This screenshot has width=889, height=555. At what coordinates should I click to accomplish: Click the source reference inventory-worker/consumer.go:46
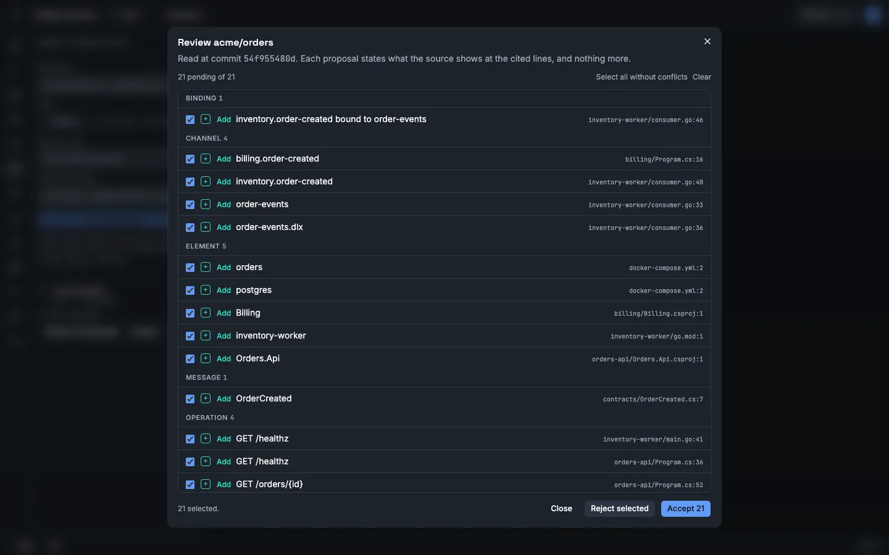[646, 120]
